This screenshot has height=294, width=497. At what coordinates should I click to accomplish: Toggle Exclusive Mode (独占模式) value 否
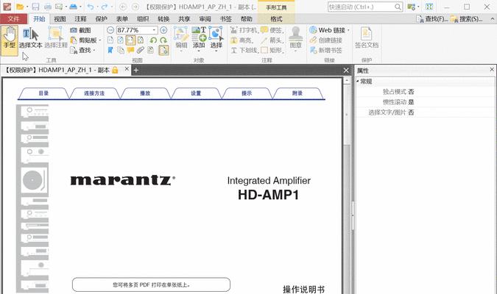coord(411,91)
